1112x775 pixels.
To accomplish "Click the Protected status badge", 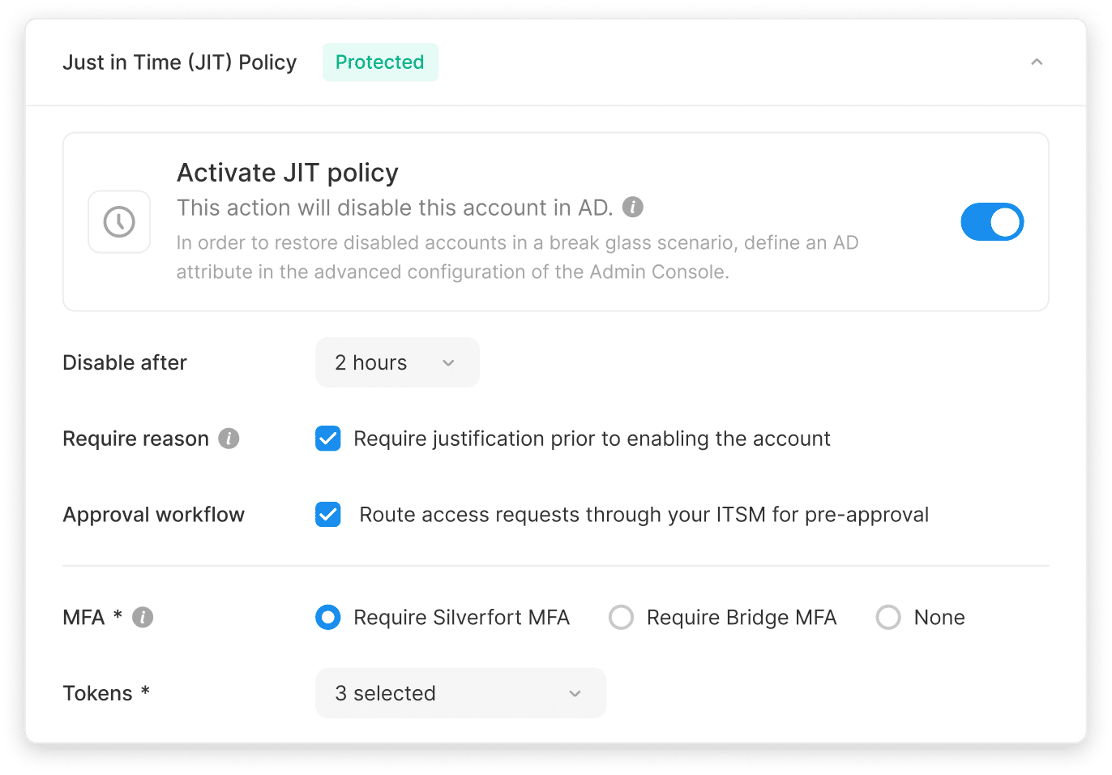I will tap(380, 62).
